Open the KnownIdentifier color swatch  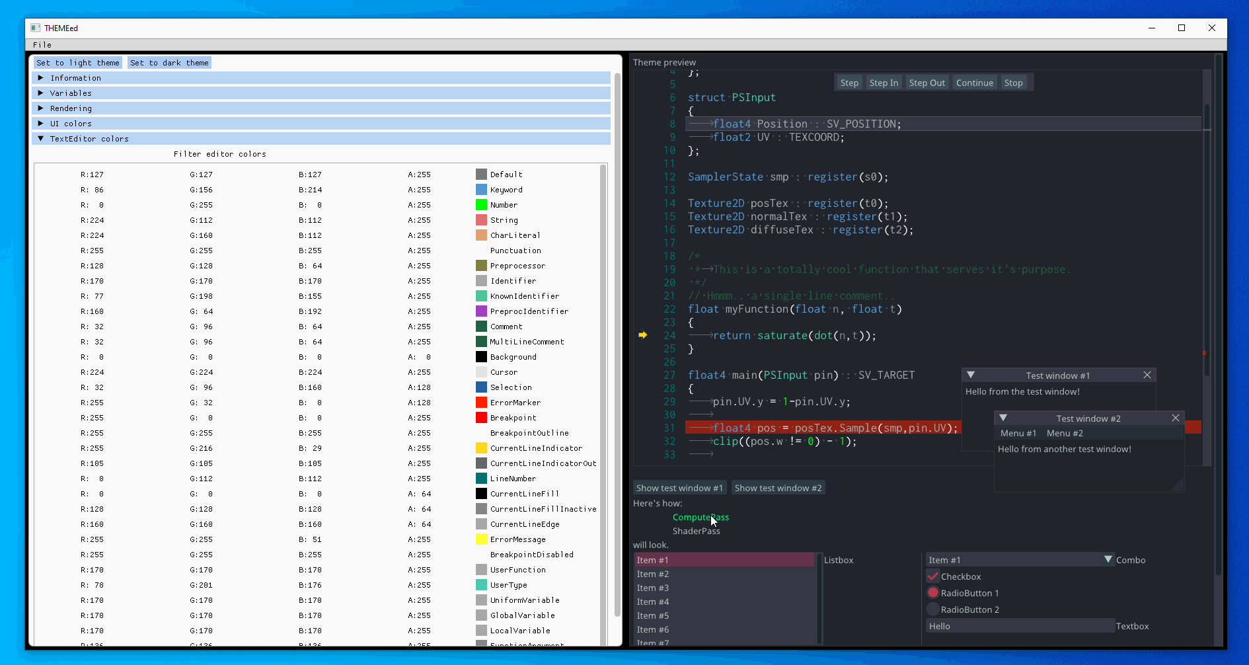tap(481, 296)
